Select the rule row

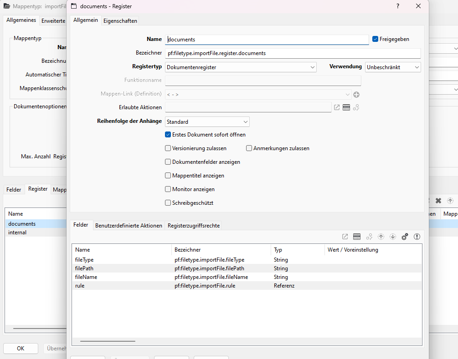pyautogui.click(x=247, y=285)
